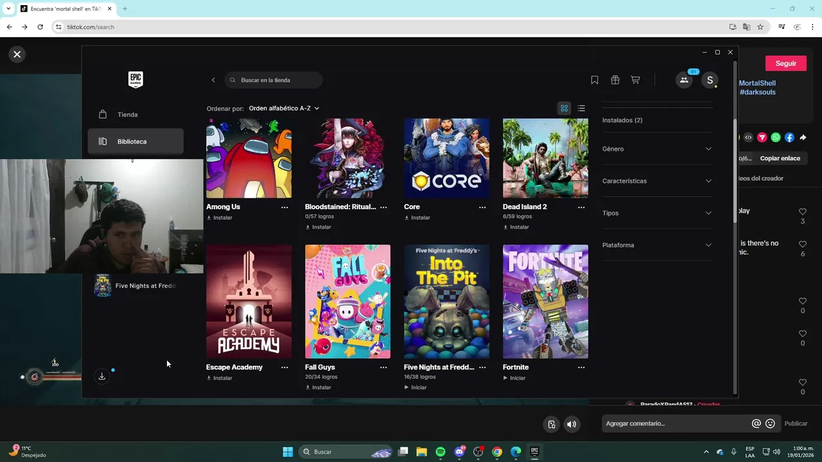Image resolution: width=822 pixels, height=462 pixels.
Task: Click Instalar under Escape Academy
Action: pos(220,378)
